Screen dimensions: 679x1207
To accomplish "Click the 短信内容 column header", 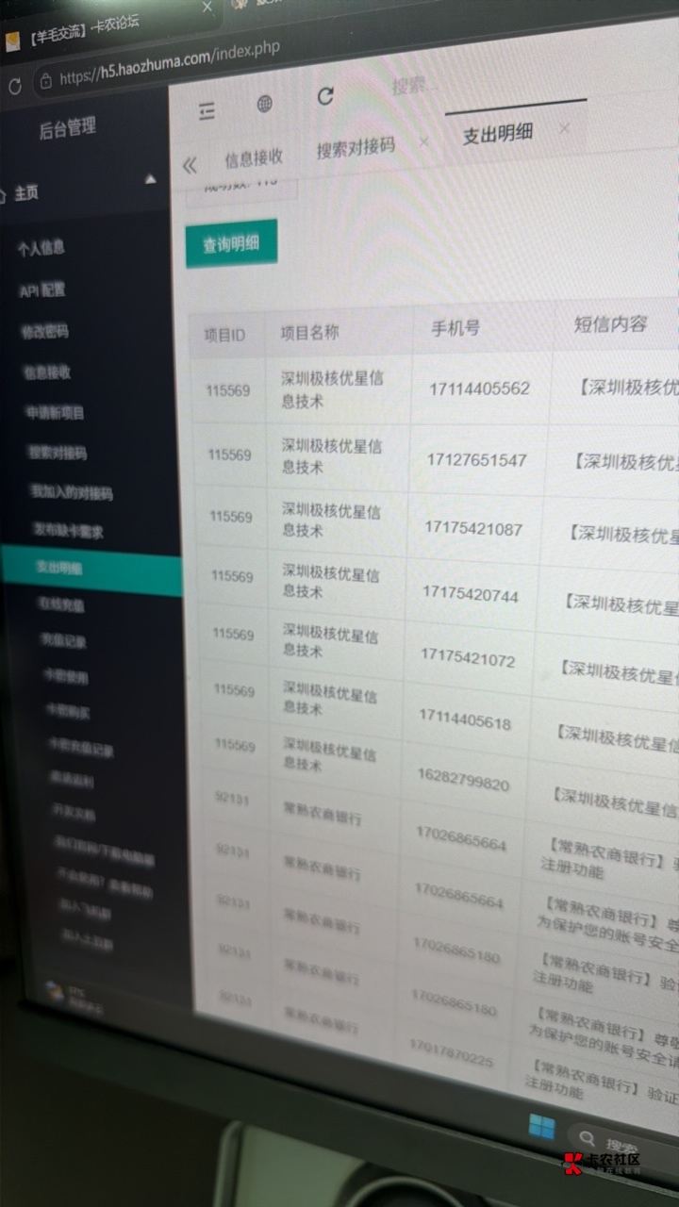I will coord(611,324).
